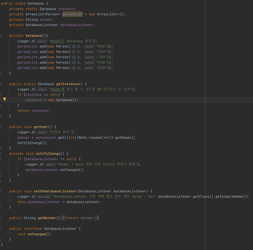253x250 pixels.
Task: Click the "최OO" name string
Action: (102, 46)
